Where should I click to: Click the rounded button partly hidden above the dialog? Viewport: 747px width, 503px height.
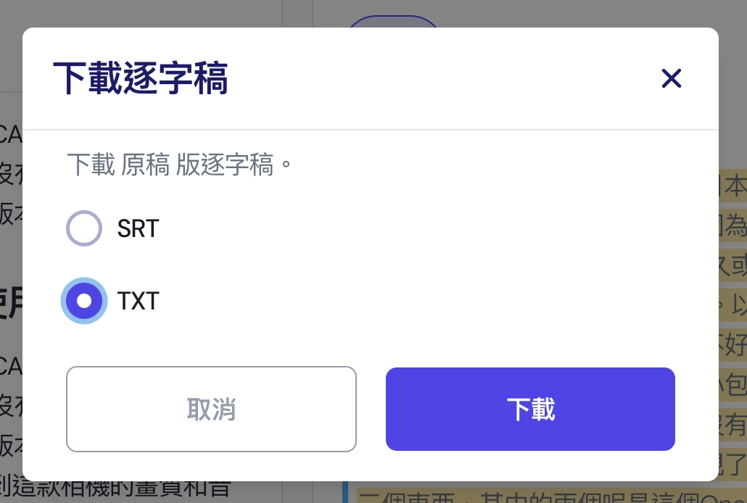(x=394, y=22)
